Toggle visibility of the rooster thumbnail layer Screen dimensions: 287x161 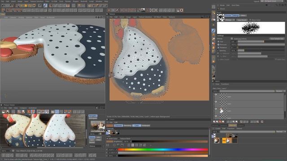tap(216, 109)
